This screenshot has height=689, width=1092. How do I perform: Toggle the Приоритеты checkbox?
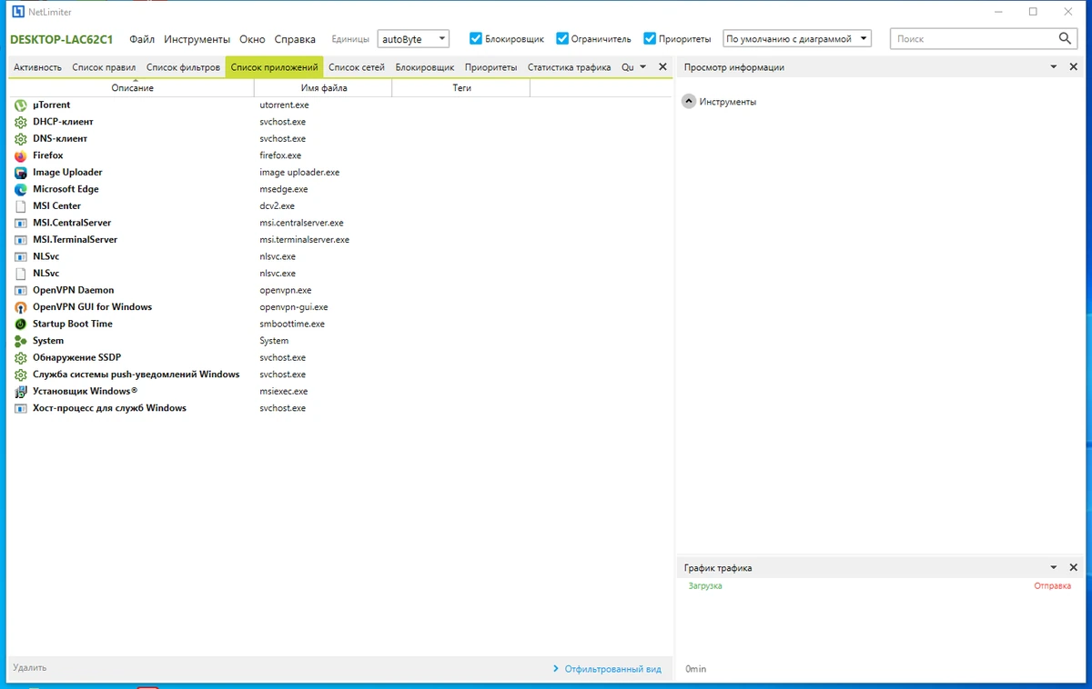click(x=650, y=38)
